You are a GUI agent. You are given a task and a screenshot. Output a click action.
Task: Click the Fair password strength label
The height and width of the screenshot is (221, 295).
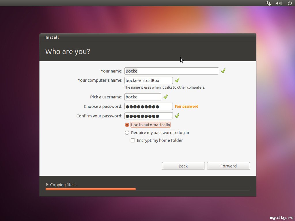tap(186, 106)
